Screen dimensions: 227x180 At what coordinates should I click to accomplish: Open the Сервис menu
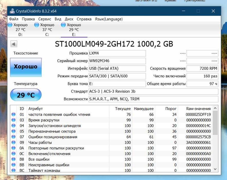tap(45, 19)
